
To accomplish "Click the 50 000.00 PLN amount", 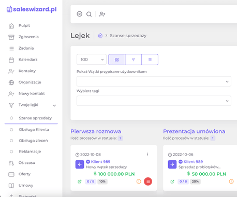I will point(209,174).
